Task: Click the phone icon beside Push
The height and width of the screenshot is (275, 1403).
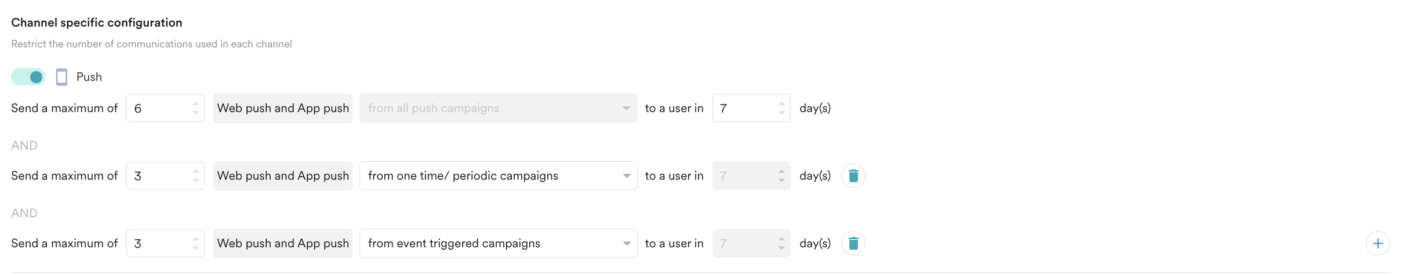Action: [x=61, y=77]
